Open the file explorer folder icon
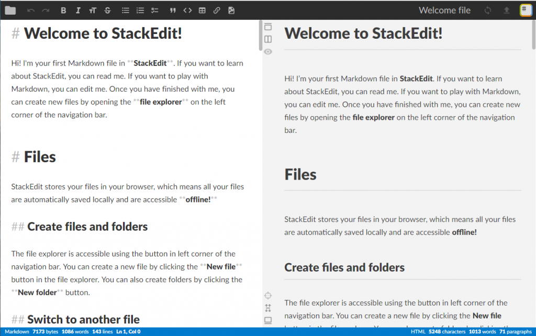This screenshot has height=336, width=536. tap(10, 10)
